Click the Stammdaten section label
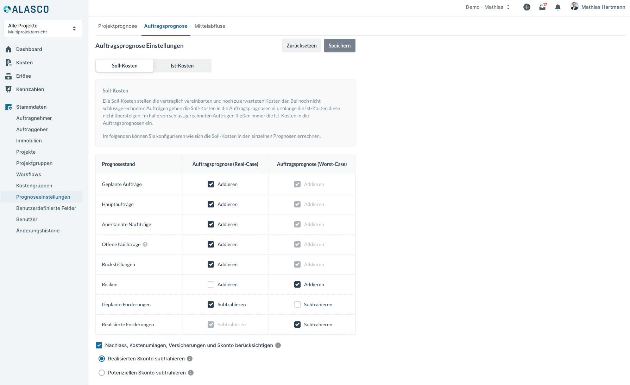Image resolution: width=630 pixels, height=385 pixels. [31, 107]
